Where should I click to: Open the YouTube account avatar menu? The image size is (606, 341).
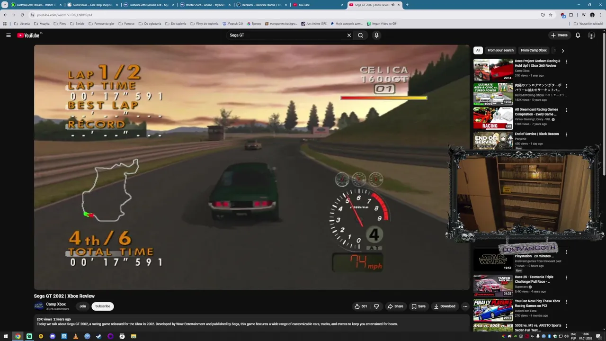pyautogui.click(x=591, y=35)
